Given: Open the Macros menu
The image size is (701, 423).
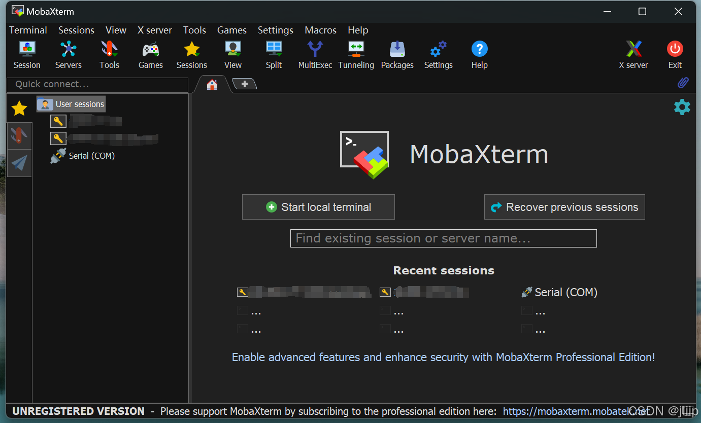Looking at the screenshot, I should [x=320, y=30].
